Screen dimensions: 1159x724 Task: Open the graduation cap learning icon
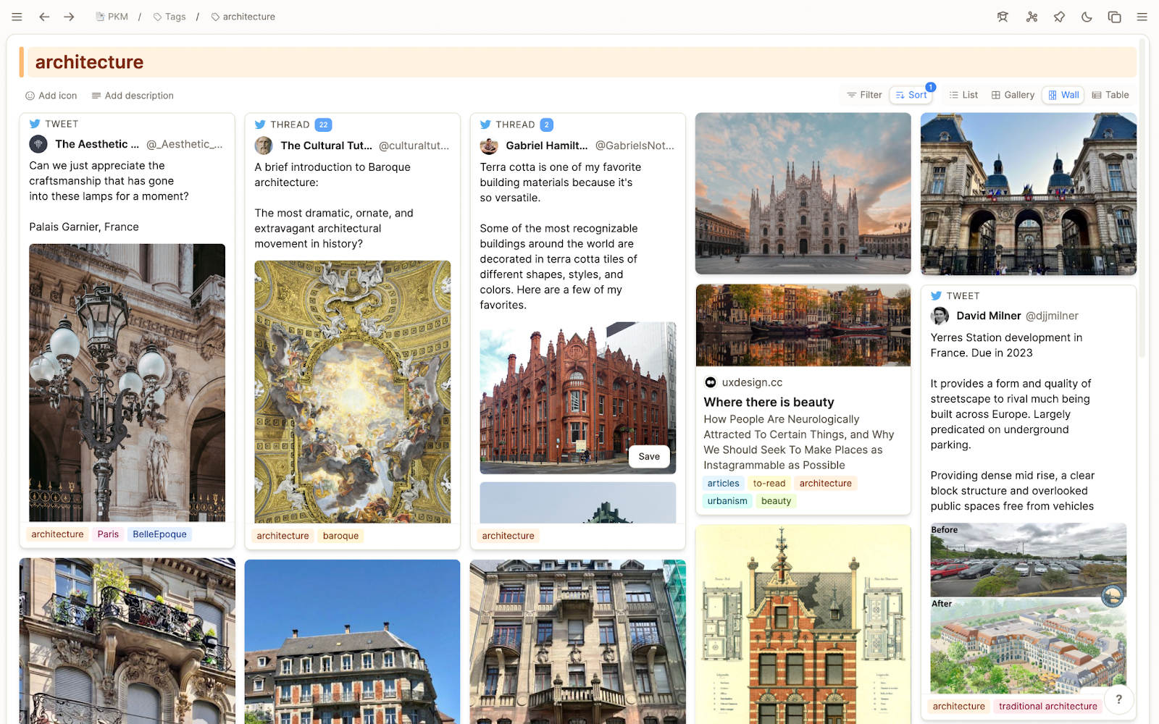[1003, 17]
